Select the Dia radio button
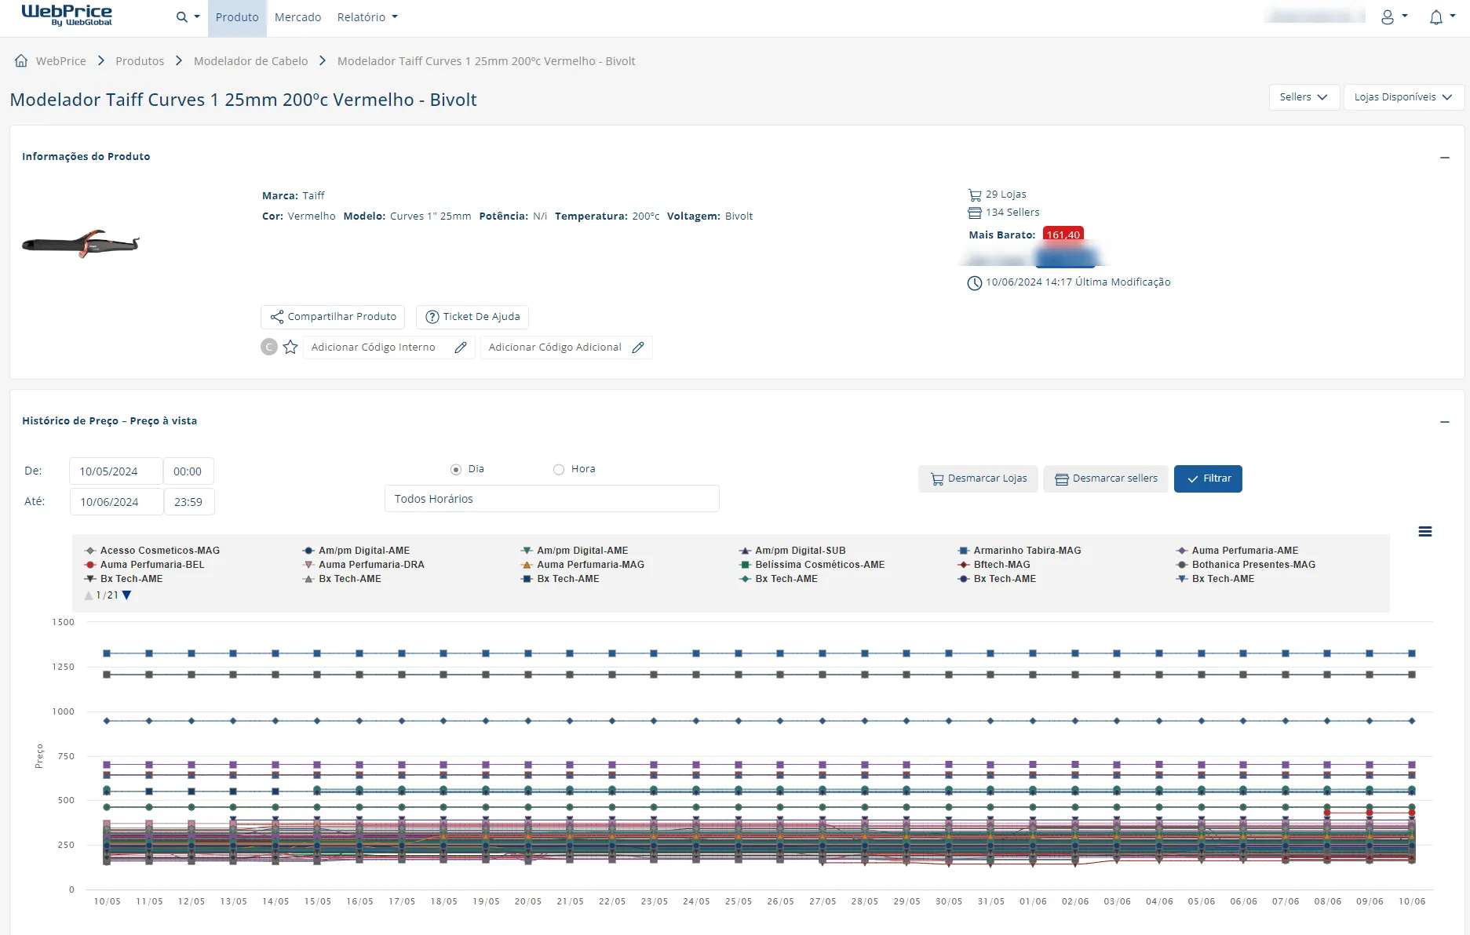This screenshot has width=1470, height=935. 456,469
